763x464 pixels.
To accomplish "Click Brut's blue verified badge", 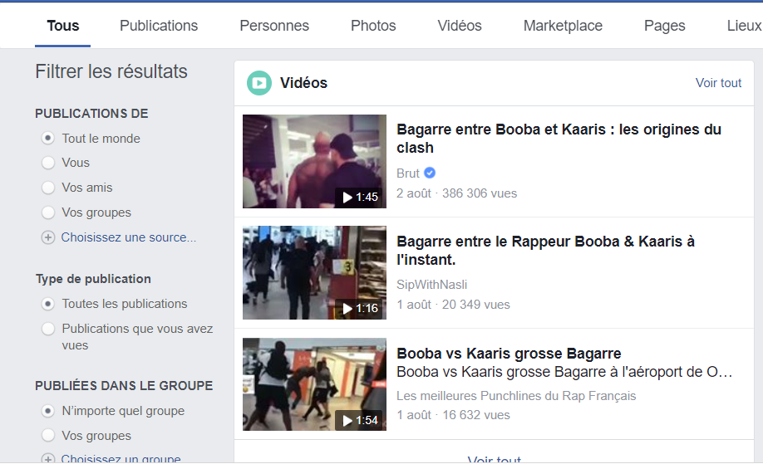I will (430, 173).
